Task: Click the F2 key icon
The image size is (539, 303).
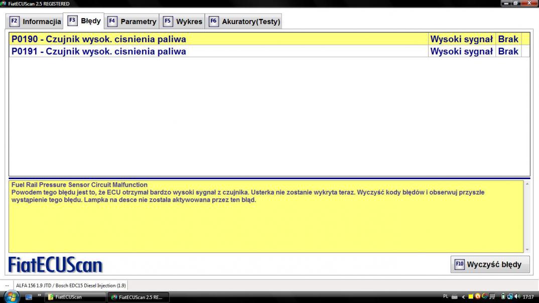Action: click(x=14, y=21)
